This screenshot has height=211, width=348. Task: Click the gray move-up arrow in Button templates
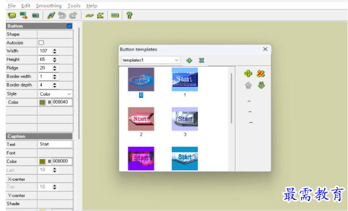248,85
